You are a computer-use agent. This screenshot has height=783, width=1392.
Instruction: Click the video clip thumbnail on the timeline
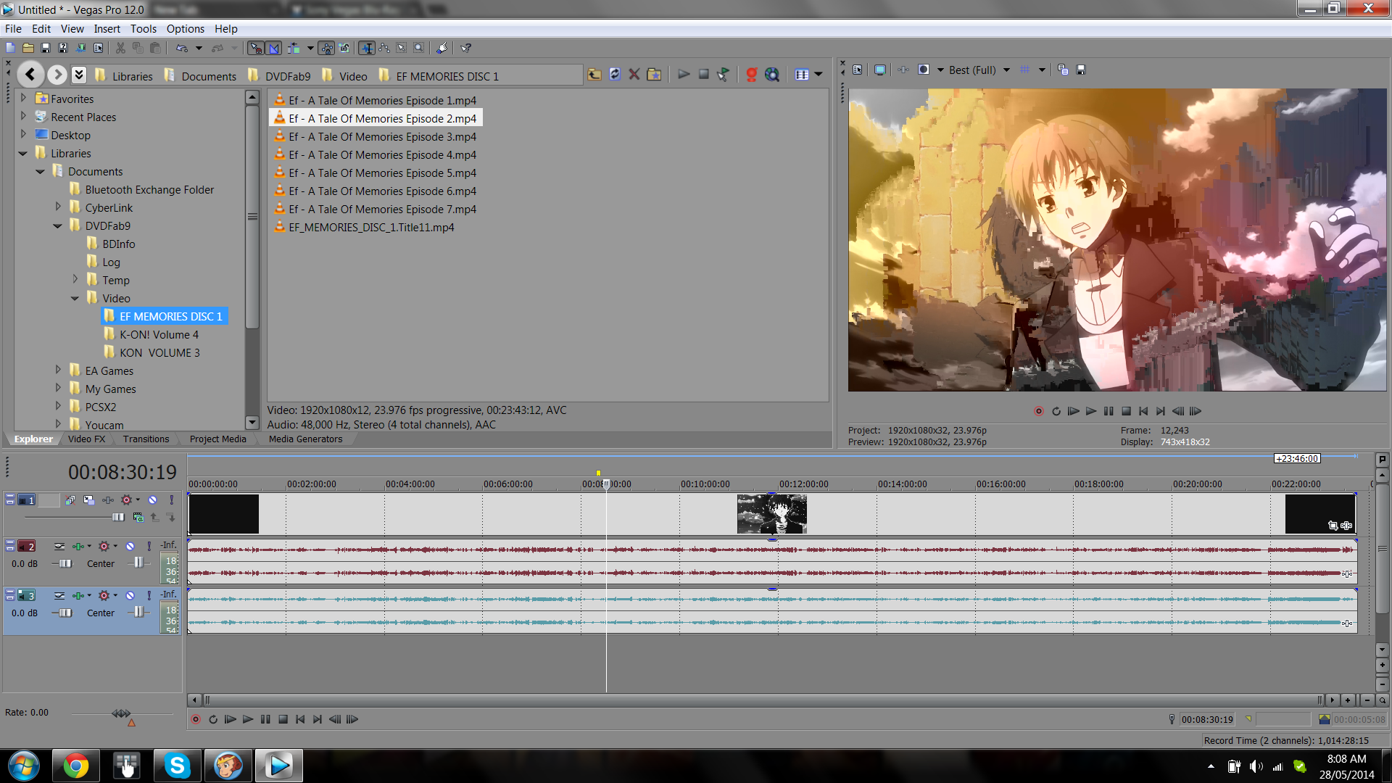(771, 514)
